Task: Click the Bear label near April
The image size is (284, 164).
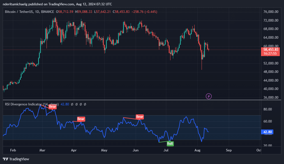Action: pos(81,119)
